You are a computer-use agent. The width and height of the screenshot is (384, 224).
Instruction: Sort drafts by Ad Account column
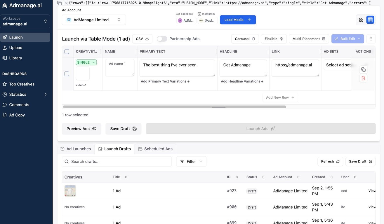click(298, 177)
